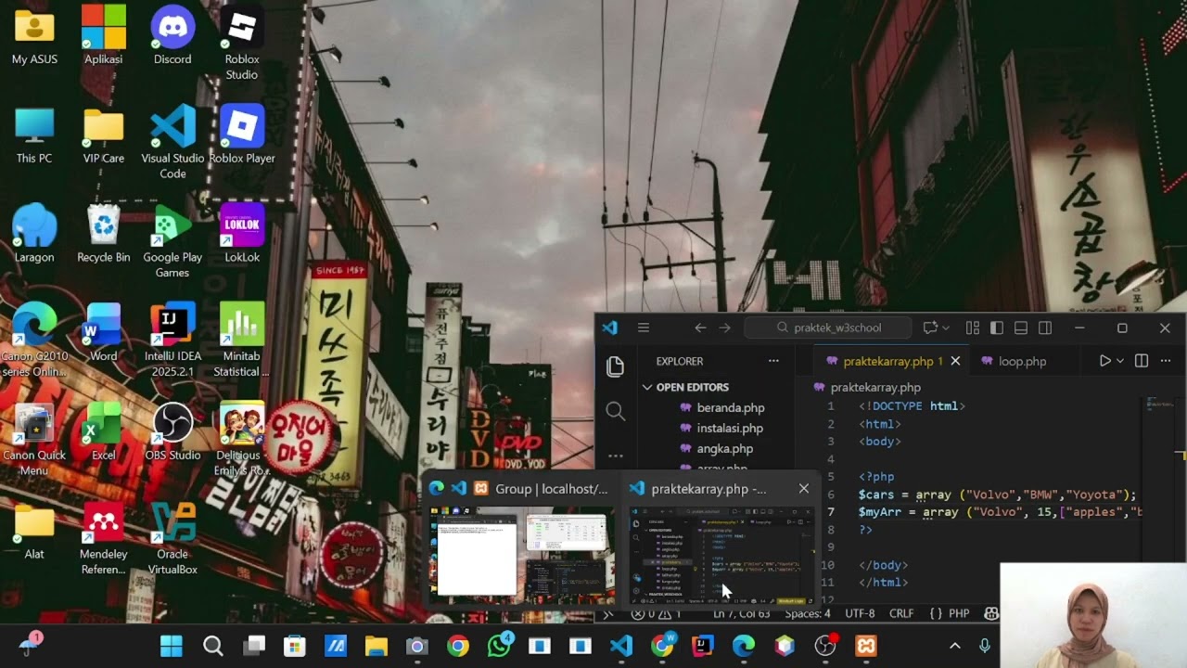Open Roblox Studio desktop shortcut

coord(242,44)
